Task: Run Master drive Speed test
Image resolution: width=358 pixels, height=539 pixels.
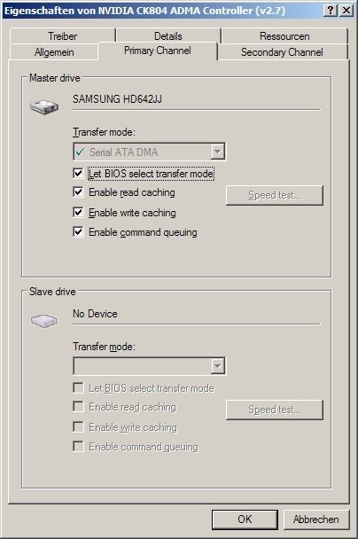Action: [275, 195]
